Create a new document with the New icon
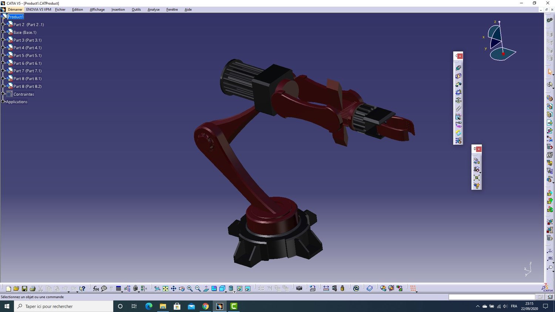The height and width of the screenshot is (312, 555). (8, 289)
